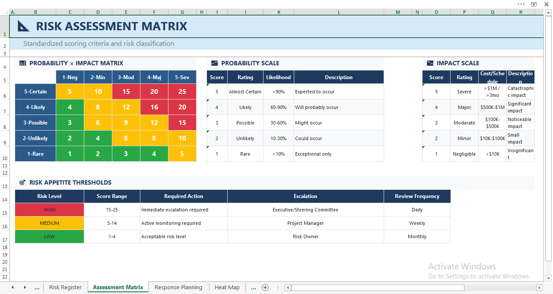
Task: Select 'Immediate escalation required' cell
Action: [184, 210]
